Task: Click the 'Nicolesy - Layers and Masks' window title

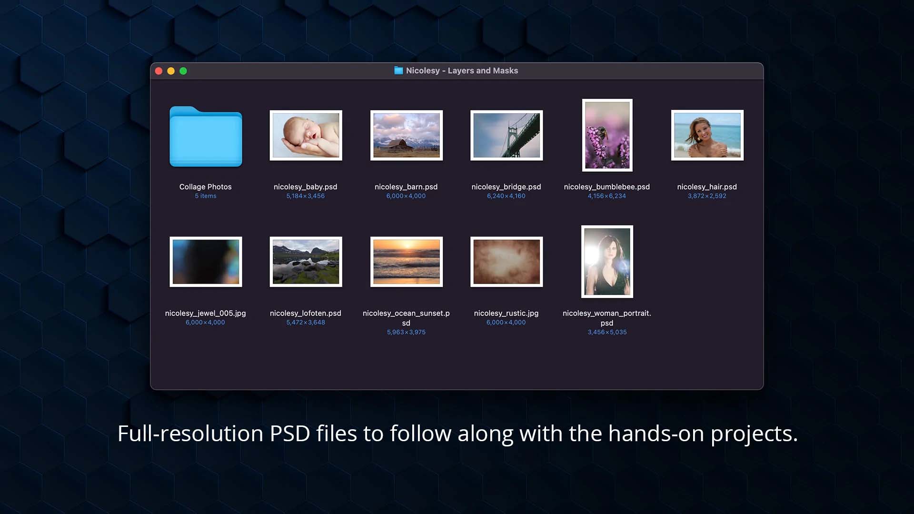Action: [462, 70]
